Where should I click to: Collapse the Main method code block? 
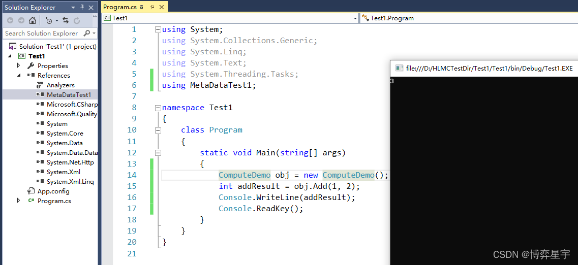point(158,152)
